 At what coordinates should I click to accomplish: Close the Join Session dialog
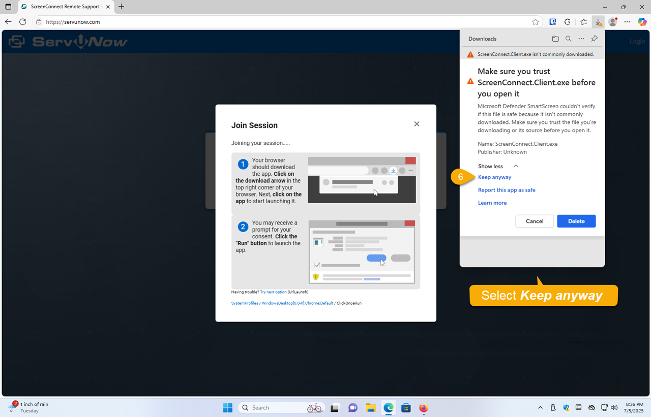[417, 124]
